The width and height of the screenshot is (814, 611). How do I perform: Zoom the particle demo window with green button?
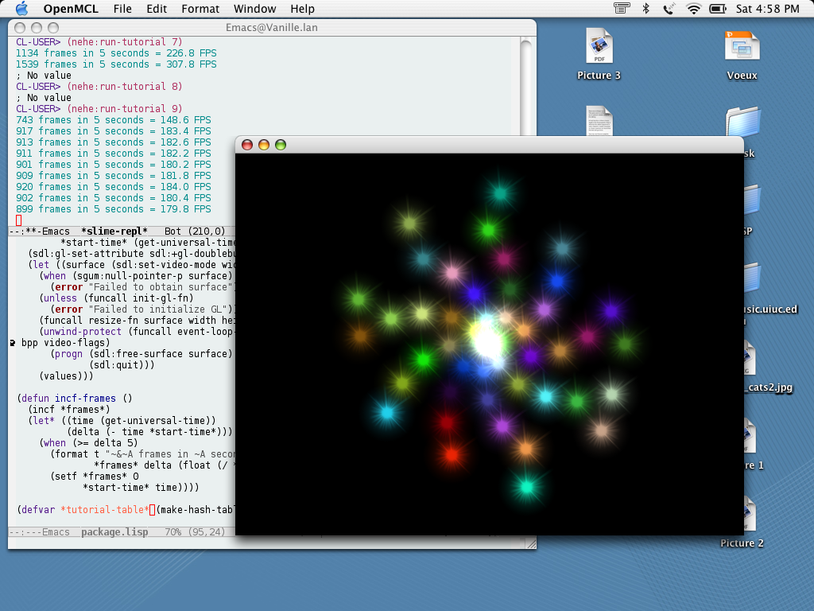[x=281, y=145]
